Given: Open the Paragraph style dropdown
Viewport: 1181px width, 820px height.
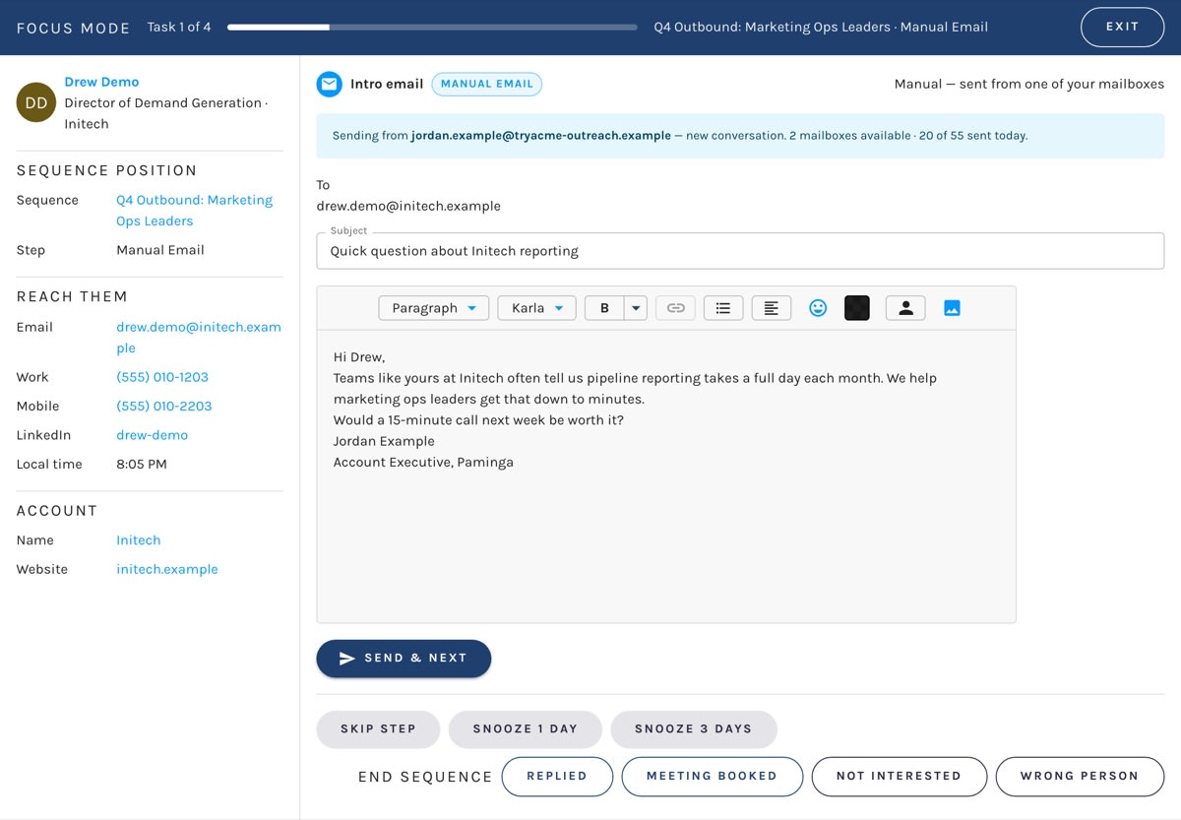Looking at the screenshot, I should click(x=434, y=308).
